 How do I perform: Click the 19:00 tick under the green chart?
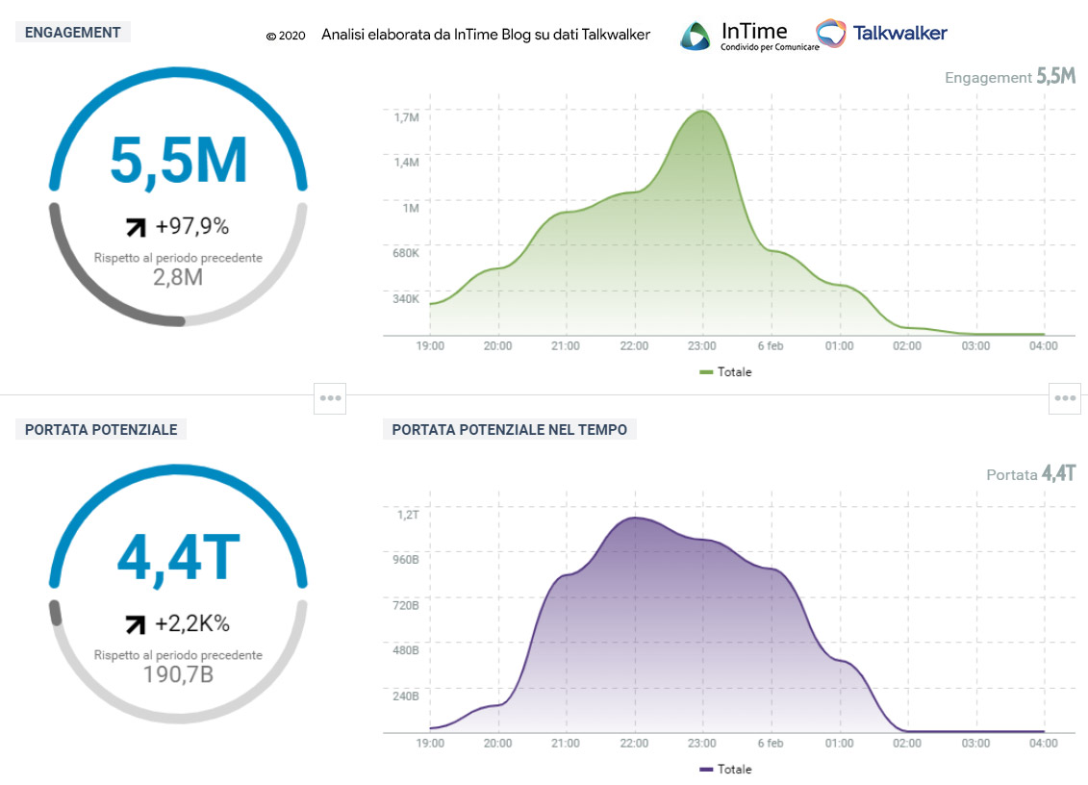[x=430, y=345]
